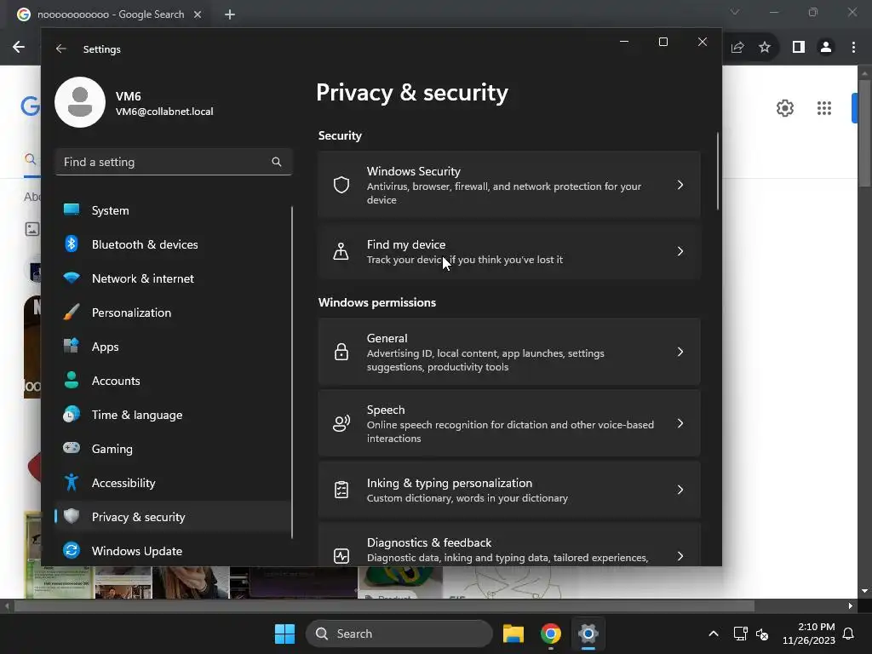Click the VM6@collabnet.local account text
The height and width of the screenshot is (654, 872).
pyautogui.click(x=164, y=112)
